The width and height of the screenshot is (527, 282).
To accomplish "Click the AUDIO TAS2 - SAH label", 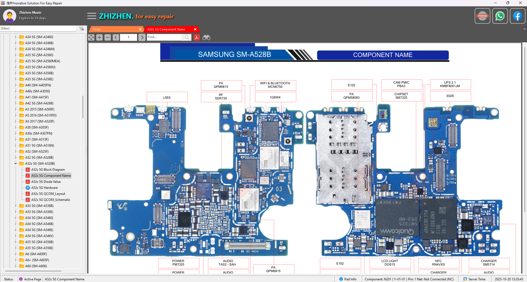I will click(x=228, y=263).
